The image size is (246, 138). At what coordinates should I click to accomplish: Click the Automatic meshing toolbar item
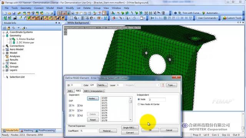(x=210, y=13)
